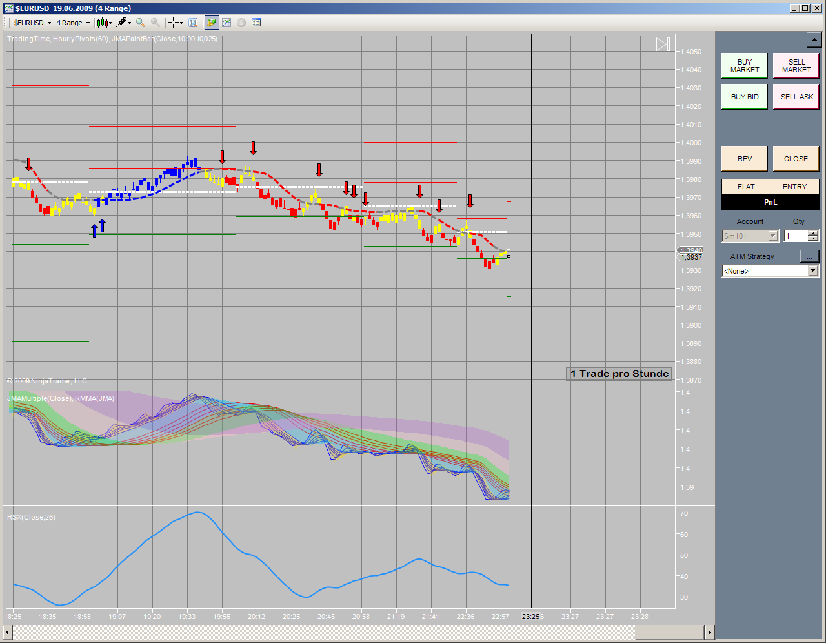Click the TradingTime, HourlyPivots indicator label
Viewport: 826px width, 643px height.
[x=112, y=39]
